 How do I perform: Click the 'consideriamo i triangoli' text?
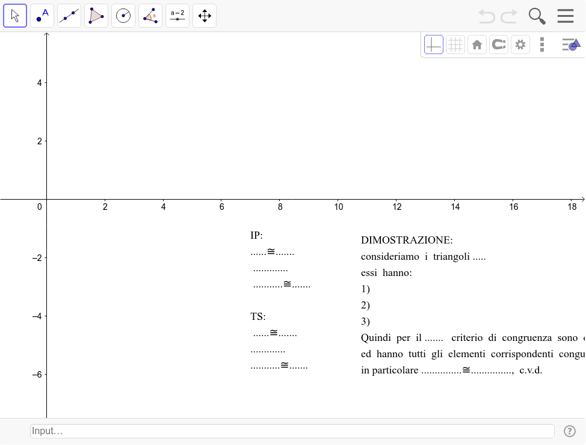415,257
